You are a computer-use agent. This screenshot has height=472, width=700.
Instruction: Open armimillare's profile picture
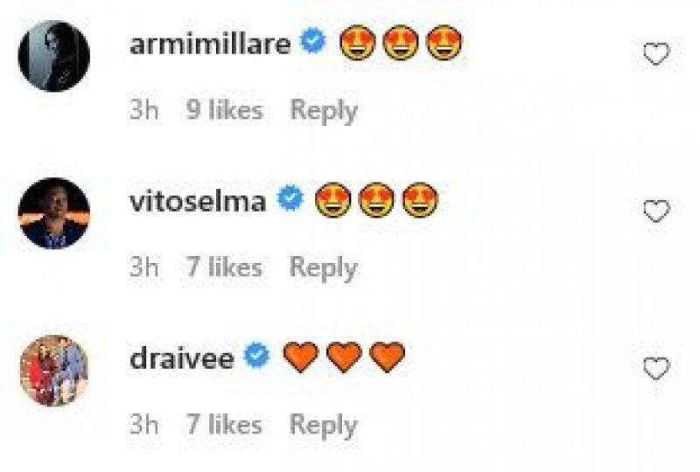pos(54,56)
